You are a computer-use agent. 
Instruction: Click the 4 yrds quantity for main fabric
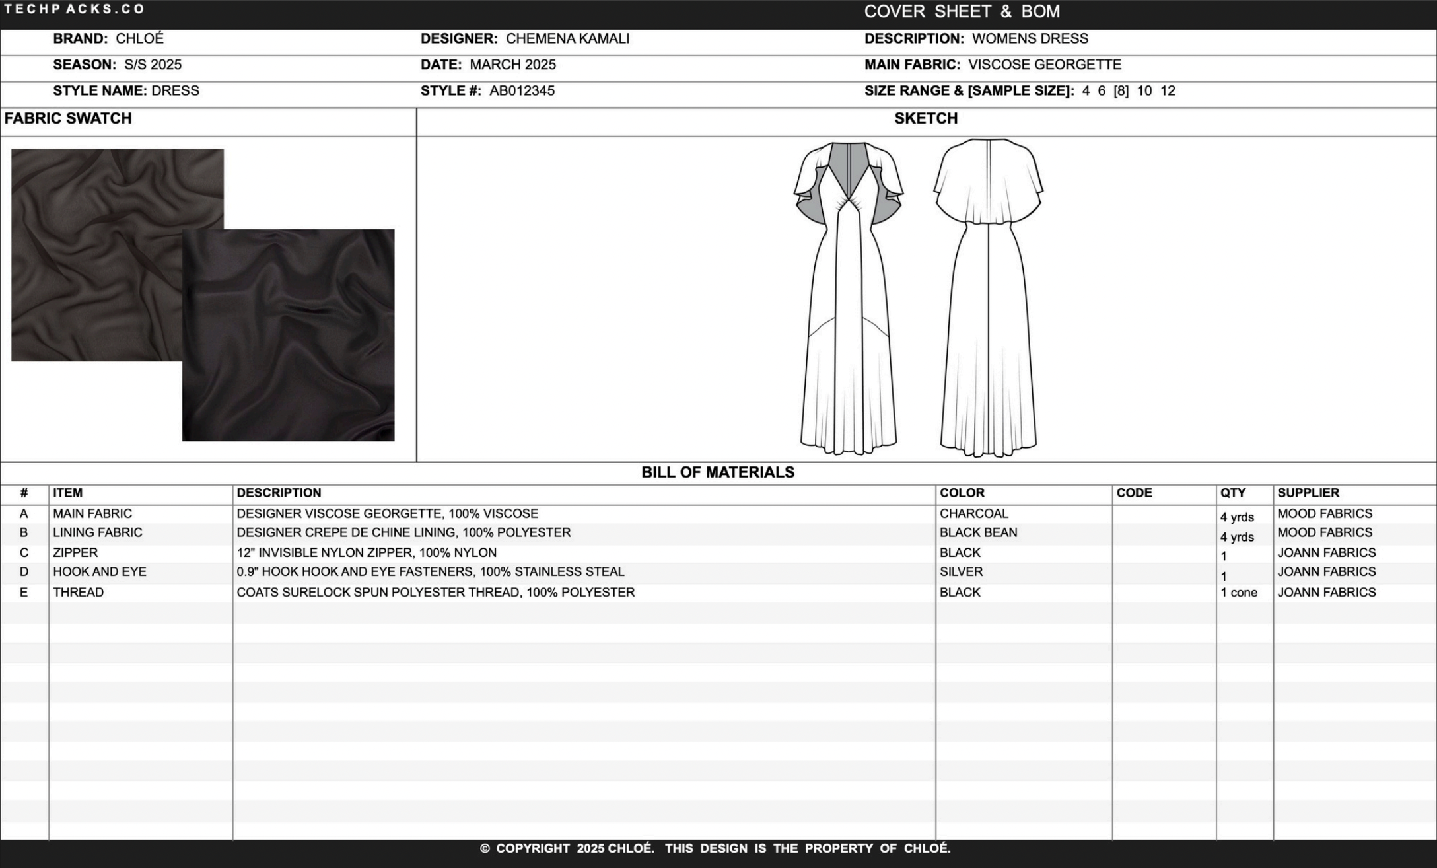tap(1237, 517)
